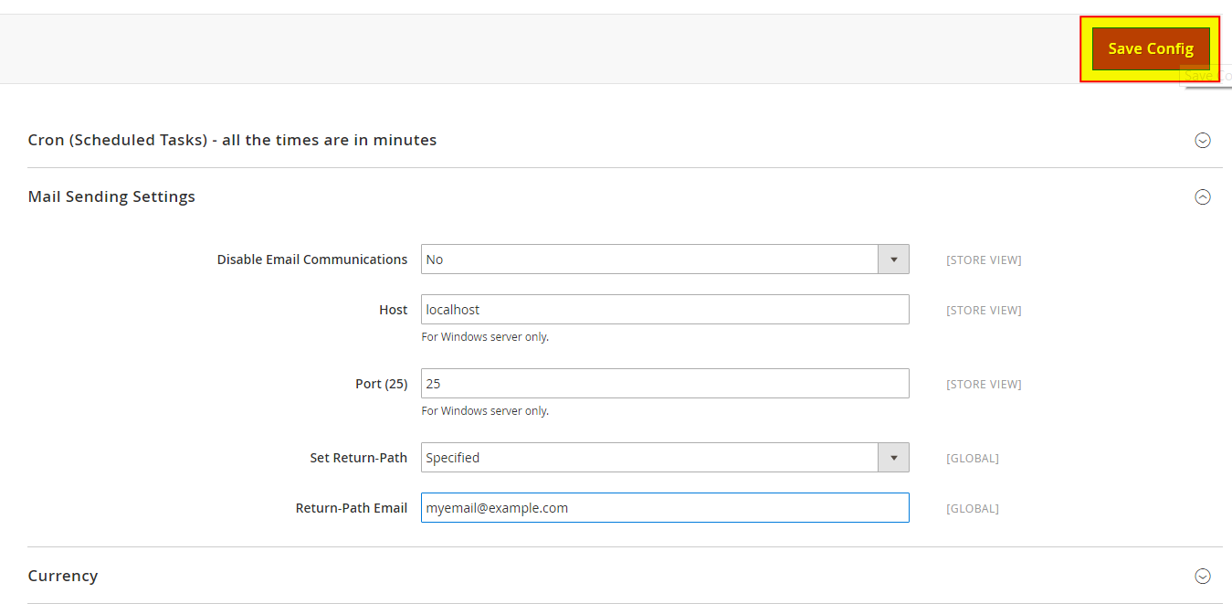Open the Disable Email Communications dropdown
Viewport: 1232px width, 604px height.
point(649,260)
